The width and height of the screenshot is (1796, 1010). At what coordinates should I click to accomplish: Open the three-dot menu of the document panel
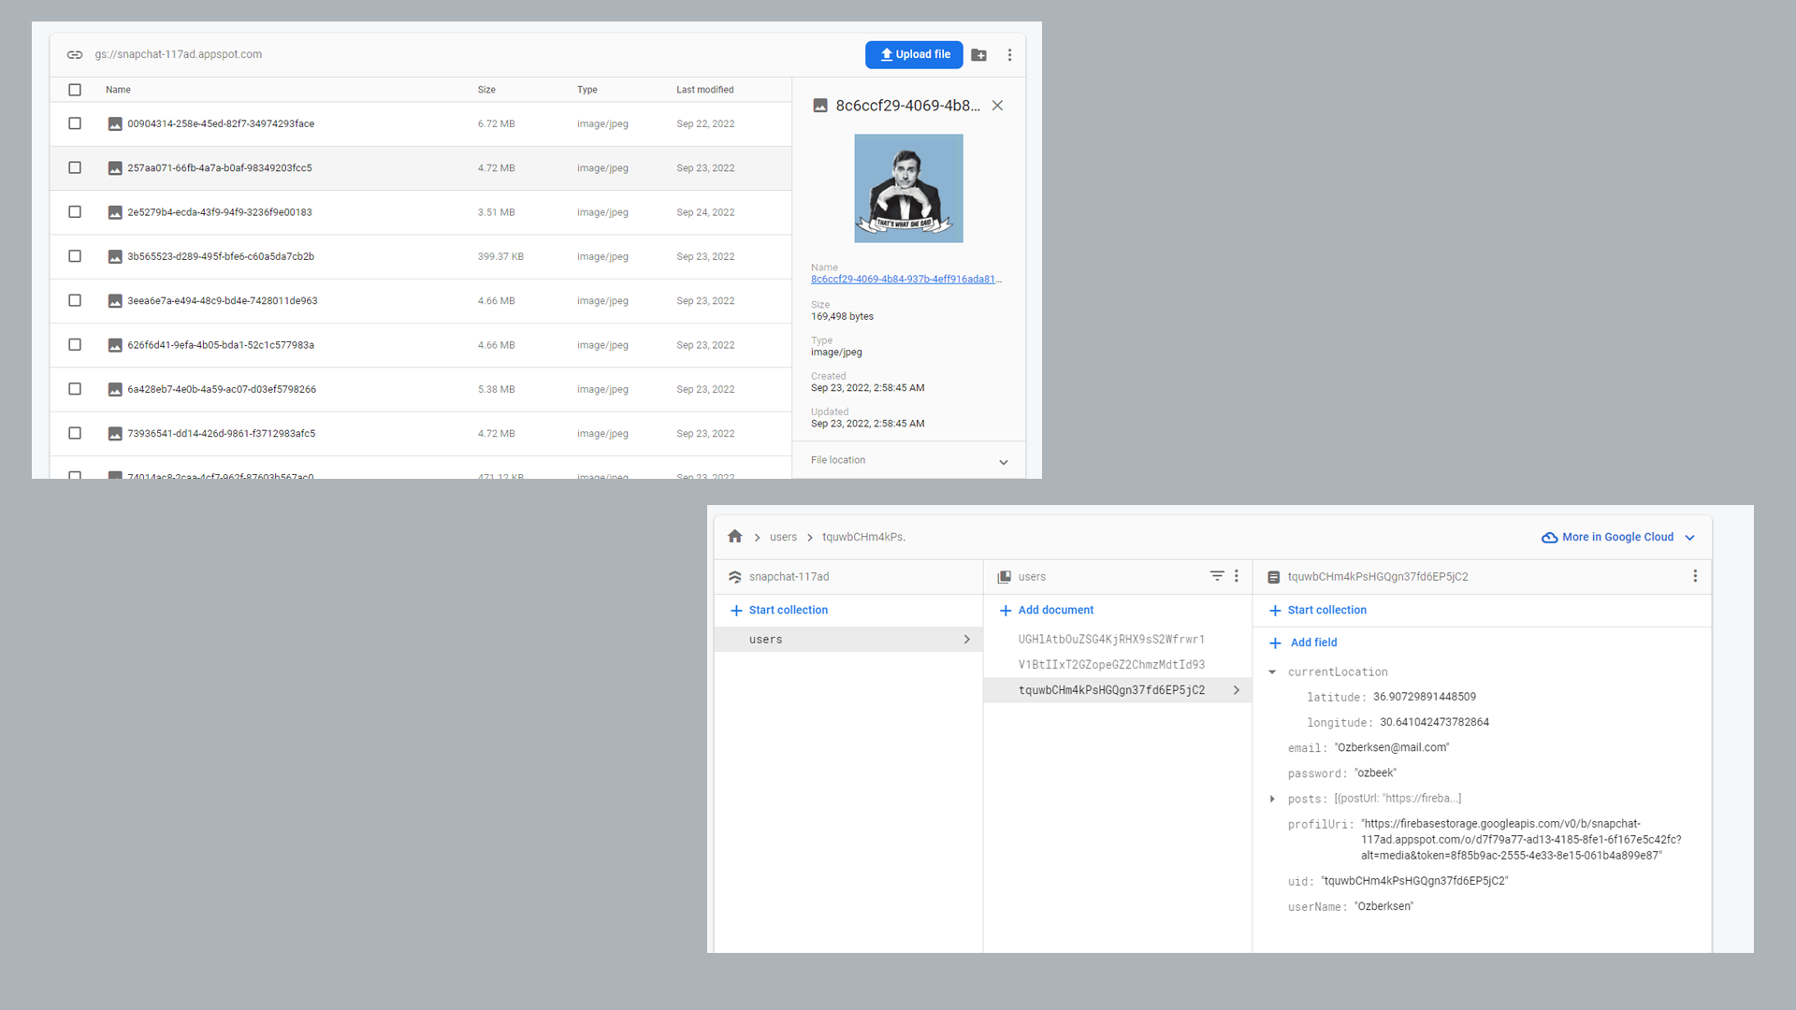click(x=1695, y=576)
